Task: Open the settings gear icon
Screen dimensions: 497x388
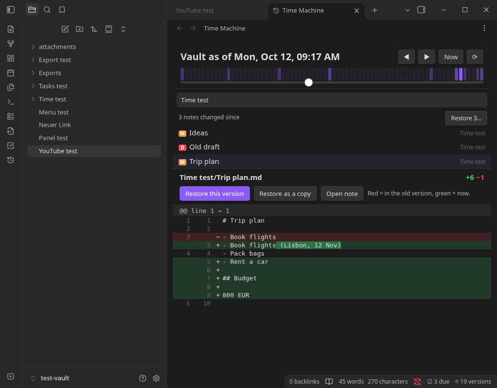Action: [x=156, y=378]
